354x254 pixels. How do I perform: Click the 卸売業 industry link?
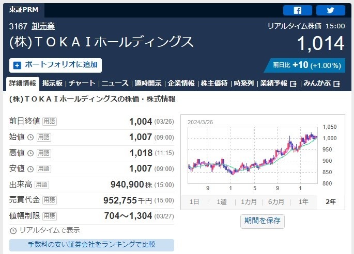click(x=43, y=27)
